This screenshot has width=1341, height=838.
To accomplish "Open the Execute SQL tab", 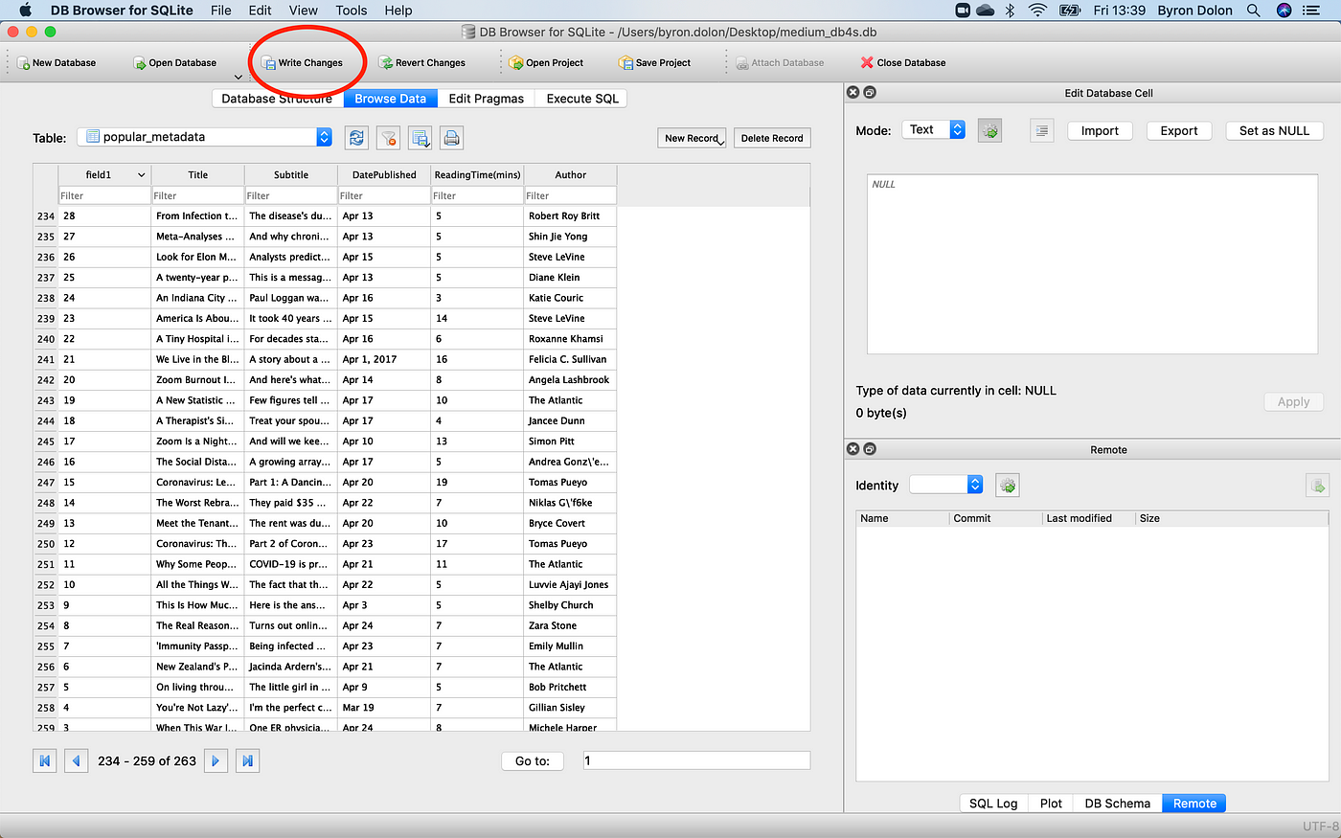I will pyautogui.click(x=582, y=99).
